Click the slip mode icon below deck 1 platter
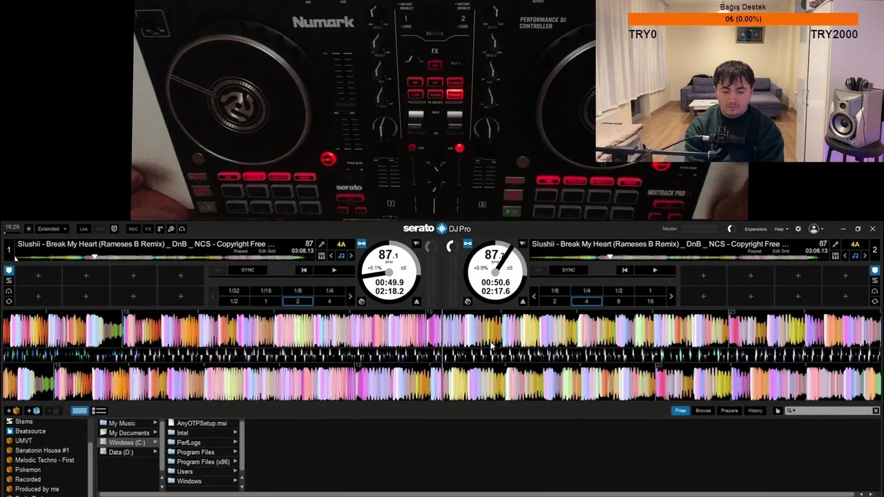Image resolution: width=884 pixels, height=497 pixels. [361, 301]
